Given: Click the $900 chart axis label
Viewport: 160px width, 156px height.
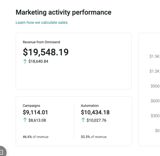Looking at the screenshot, I should click(155, 86).
